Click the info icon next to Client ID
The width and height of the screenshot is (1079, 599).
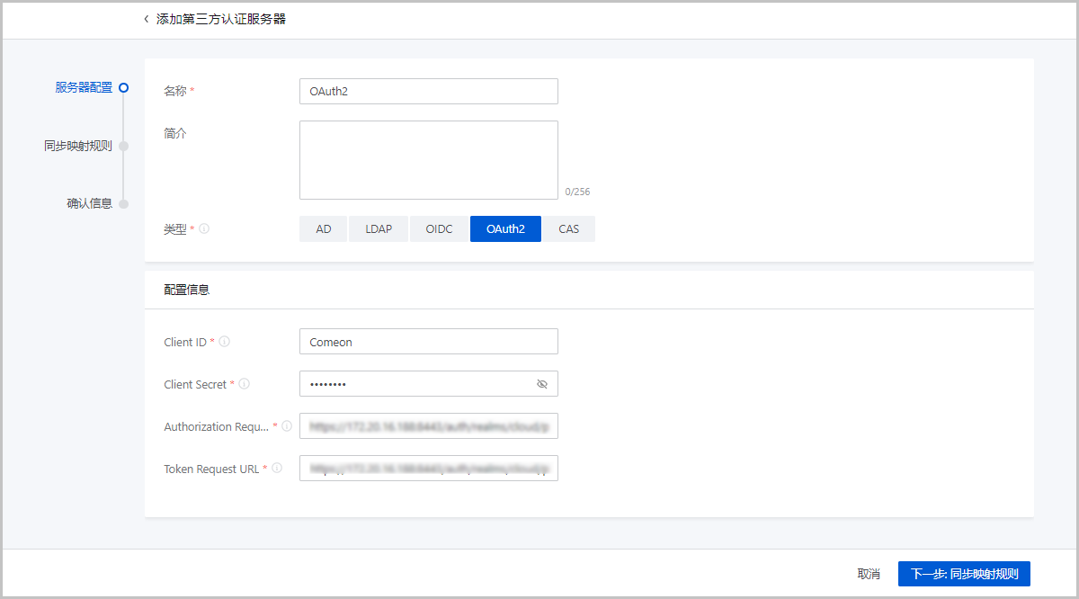tap(224, 342)
